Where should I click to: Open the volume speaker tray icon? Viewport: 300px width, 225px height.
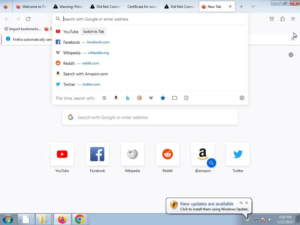270,219
